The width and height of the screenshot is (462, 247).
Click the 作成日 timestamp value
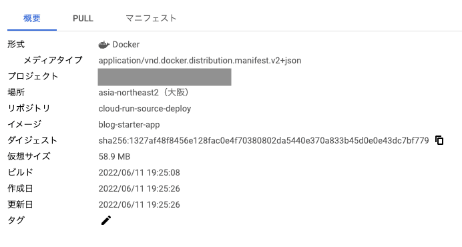click(139, 189)
